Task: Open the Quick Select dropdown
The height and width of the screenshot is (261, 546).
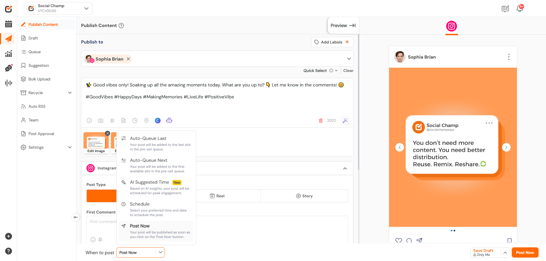Action: coord(321,71)
